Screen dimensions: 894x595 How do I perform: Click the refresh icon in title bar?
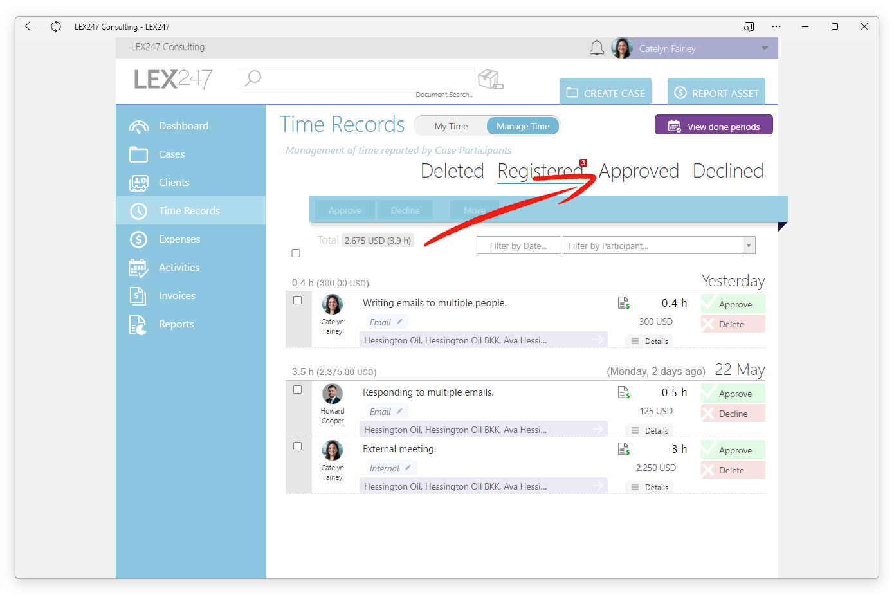pyautogui.click(x=56, y=26)
